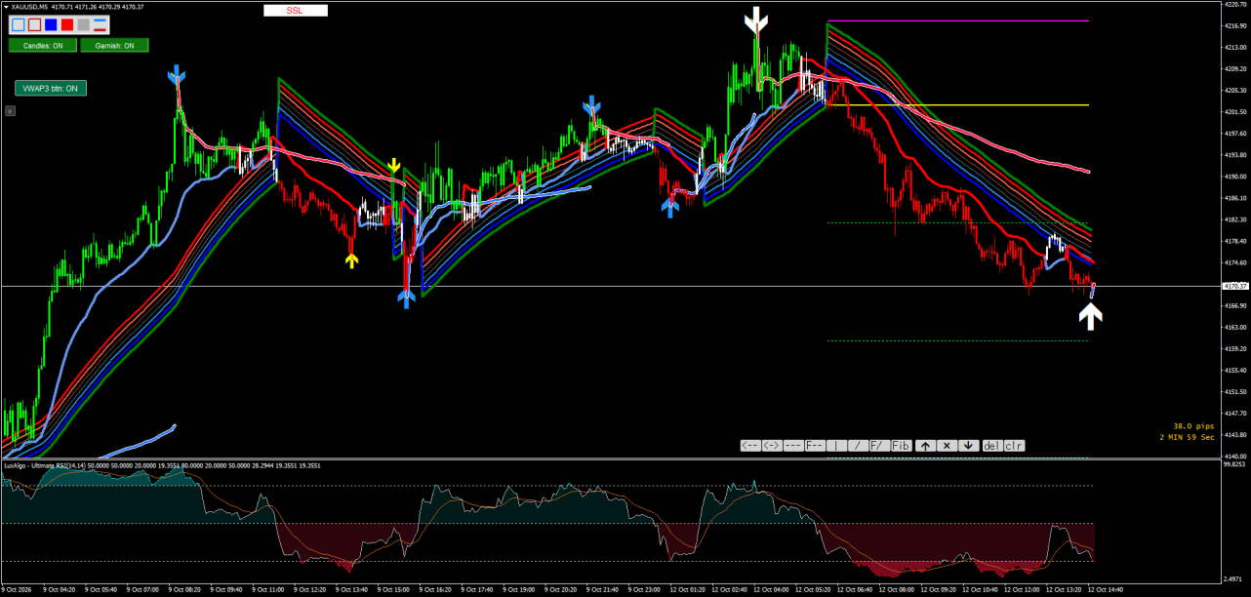The image size is (1251, 597).
Task: Select the "---" horizontal line tool
Action: tap(793, 446)
